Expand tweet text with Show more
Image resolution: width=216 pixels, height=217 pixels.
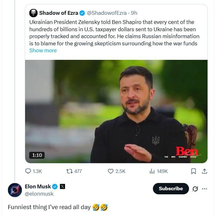43,50
